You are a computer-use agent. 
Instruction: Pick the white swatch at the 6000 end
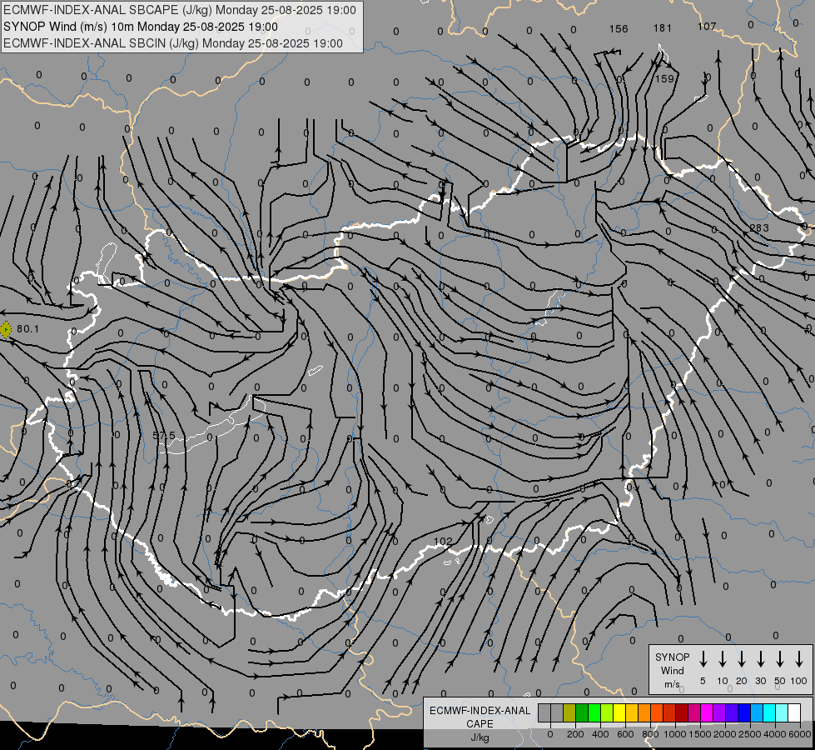tap(794, 713)
